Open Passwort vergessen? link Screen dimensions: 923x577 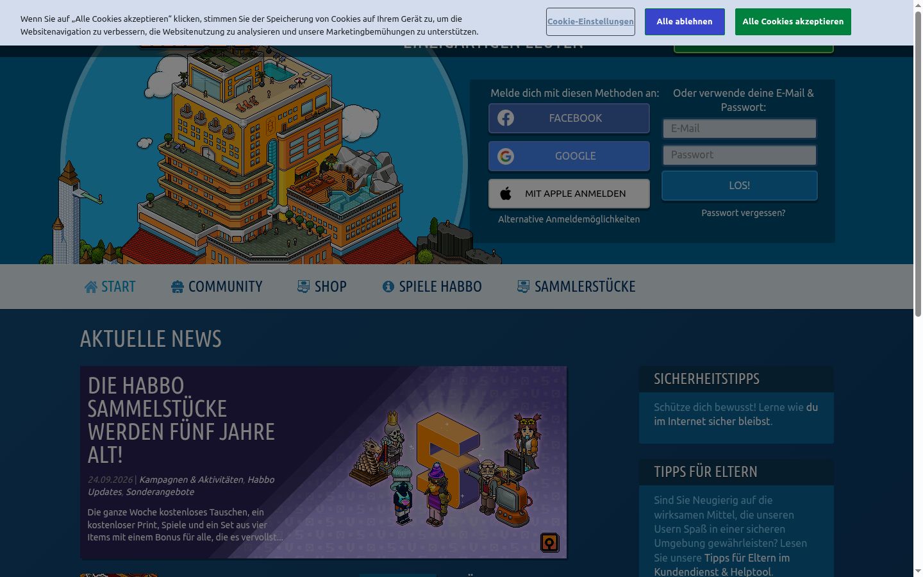pyautogui.click(x=744, y=213)
